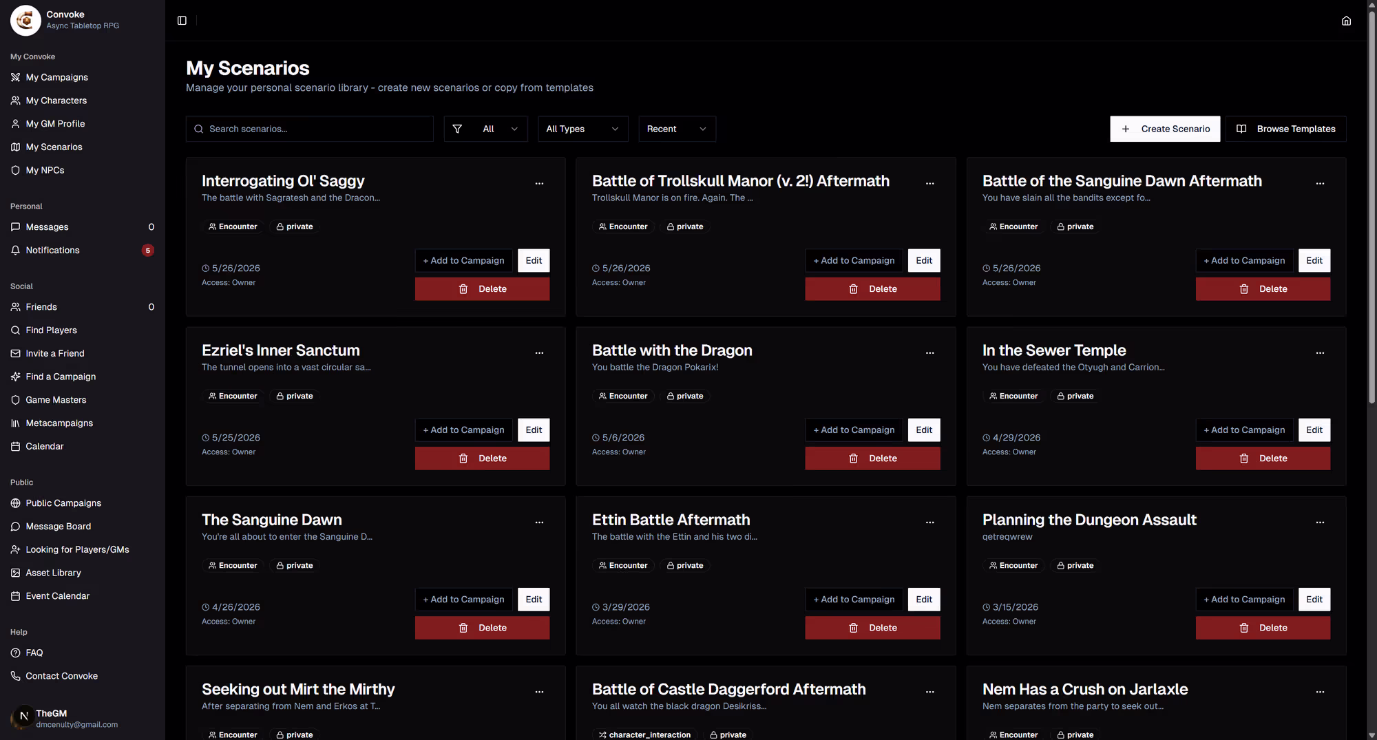
Task: Open ellipsis menu on Planning the Dungeon Assault
Action: tap(1320, 522)
